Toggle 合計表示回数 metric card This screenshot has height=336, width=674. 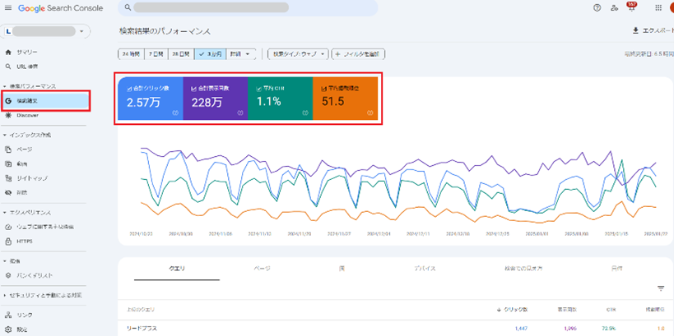click(216, 99)
